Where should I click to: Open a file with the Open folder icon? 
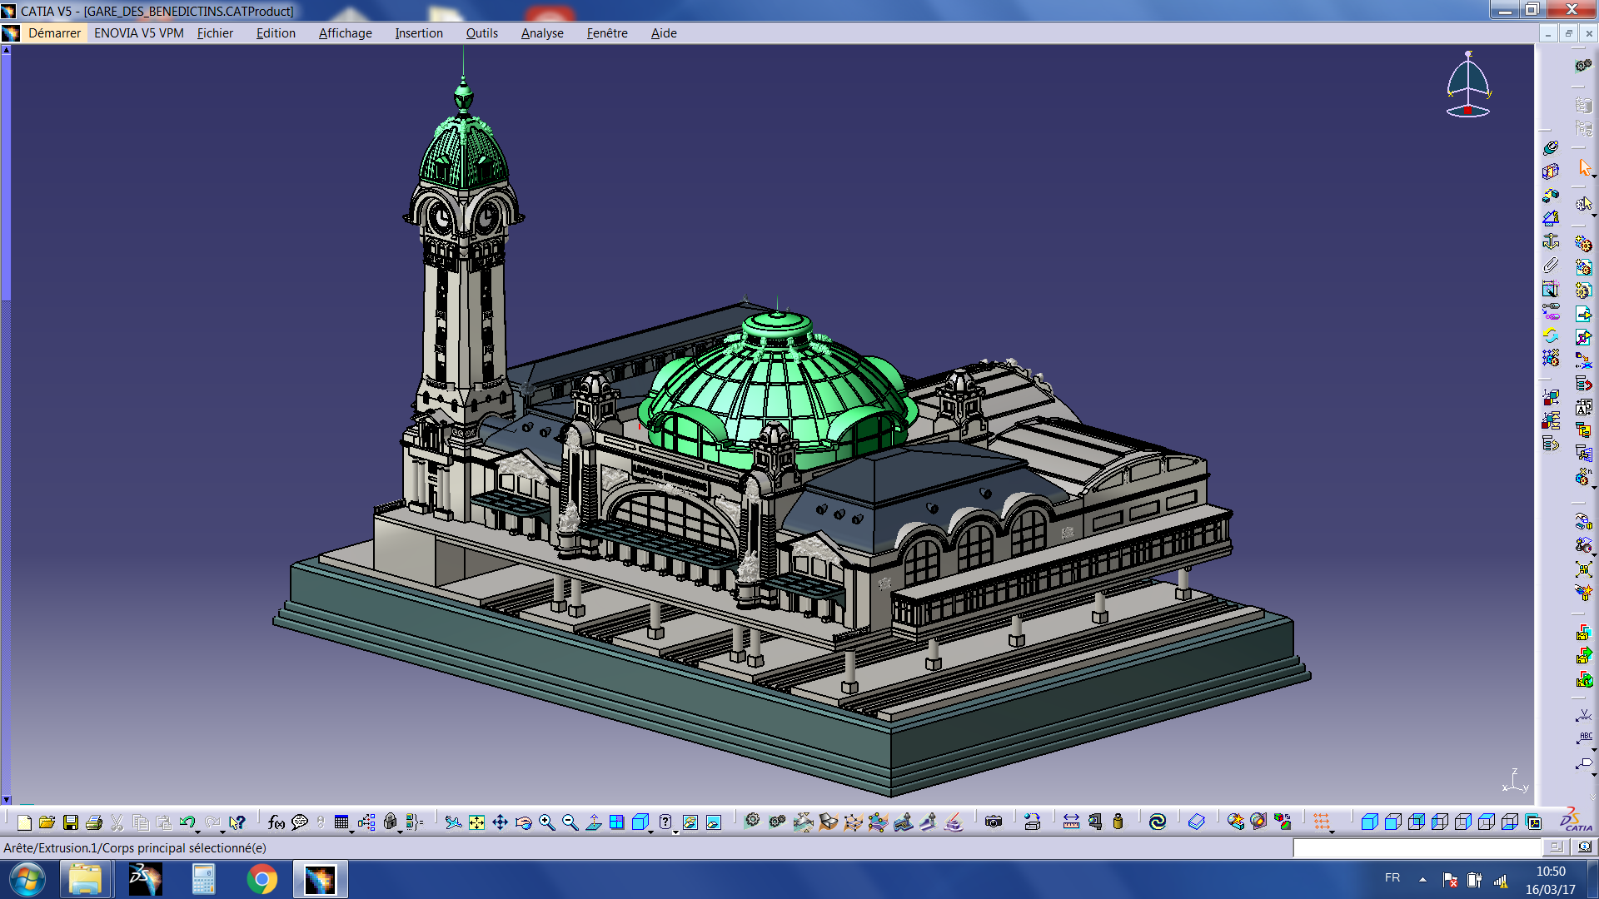pyautogui.click(x=47, y=822)
